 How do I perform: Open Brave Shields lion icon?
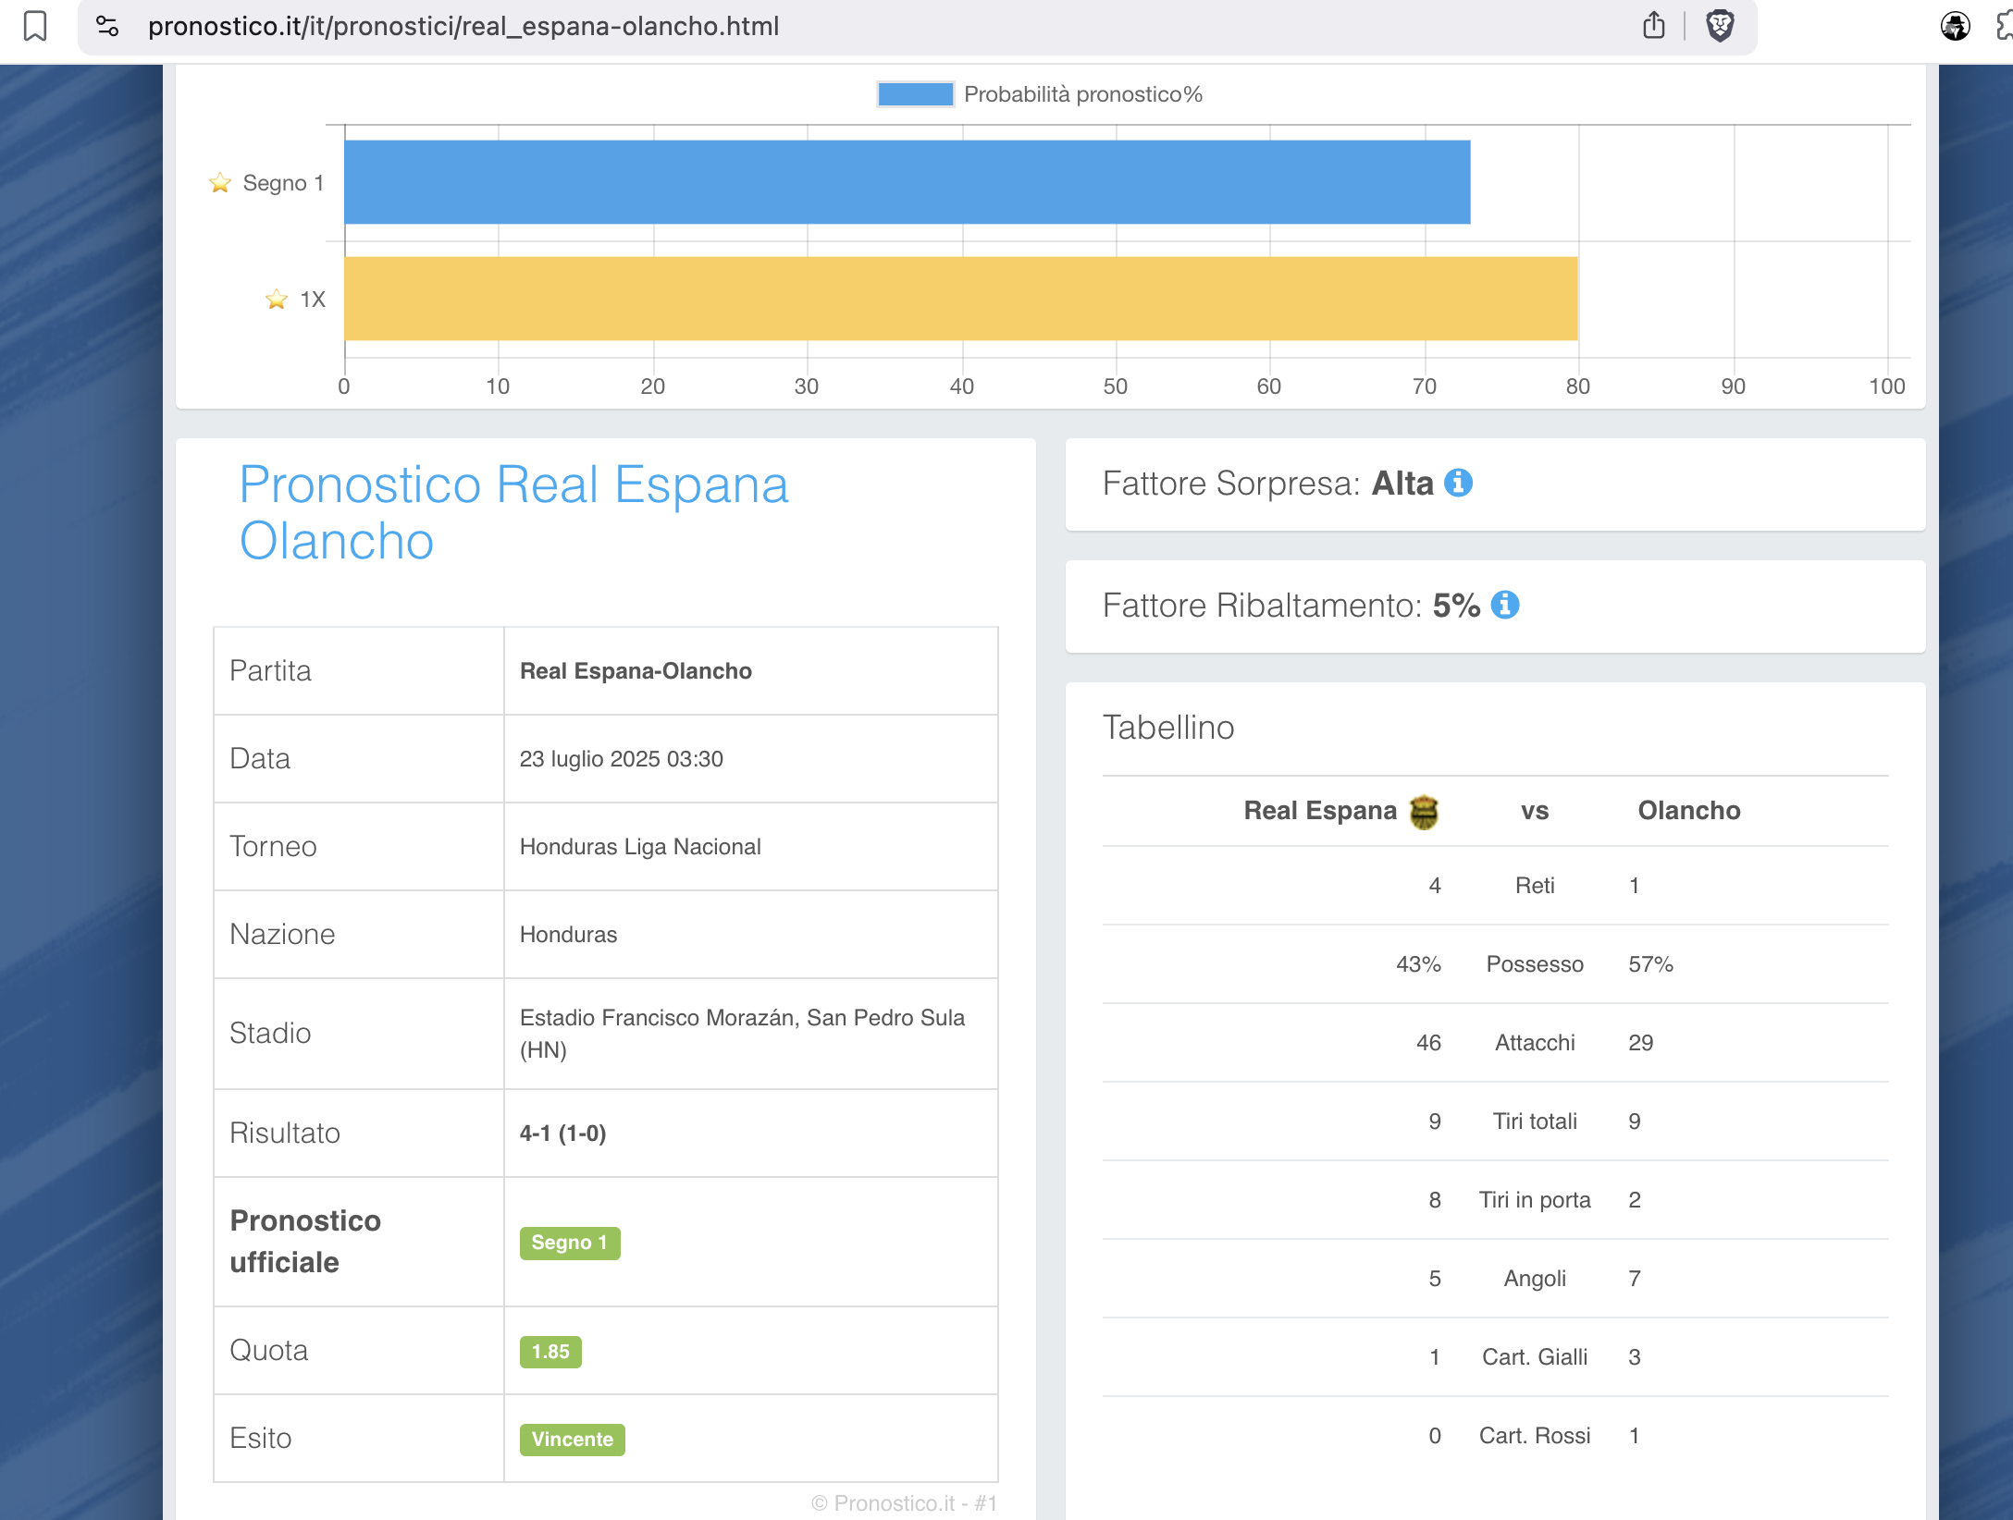click(1720, 26)
